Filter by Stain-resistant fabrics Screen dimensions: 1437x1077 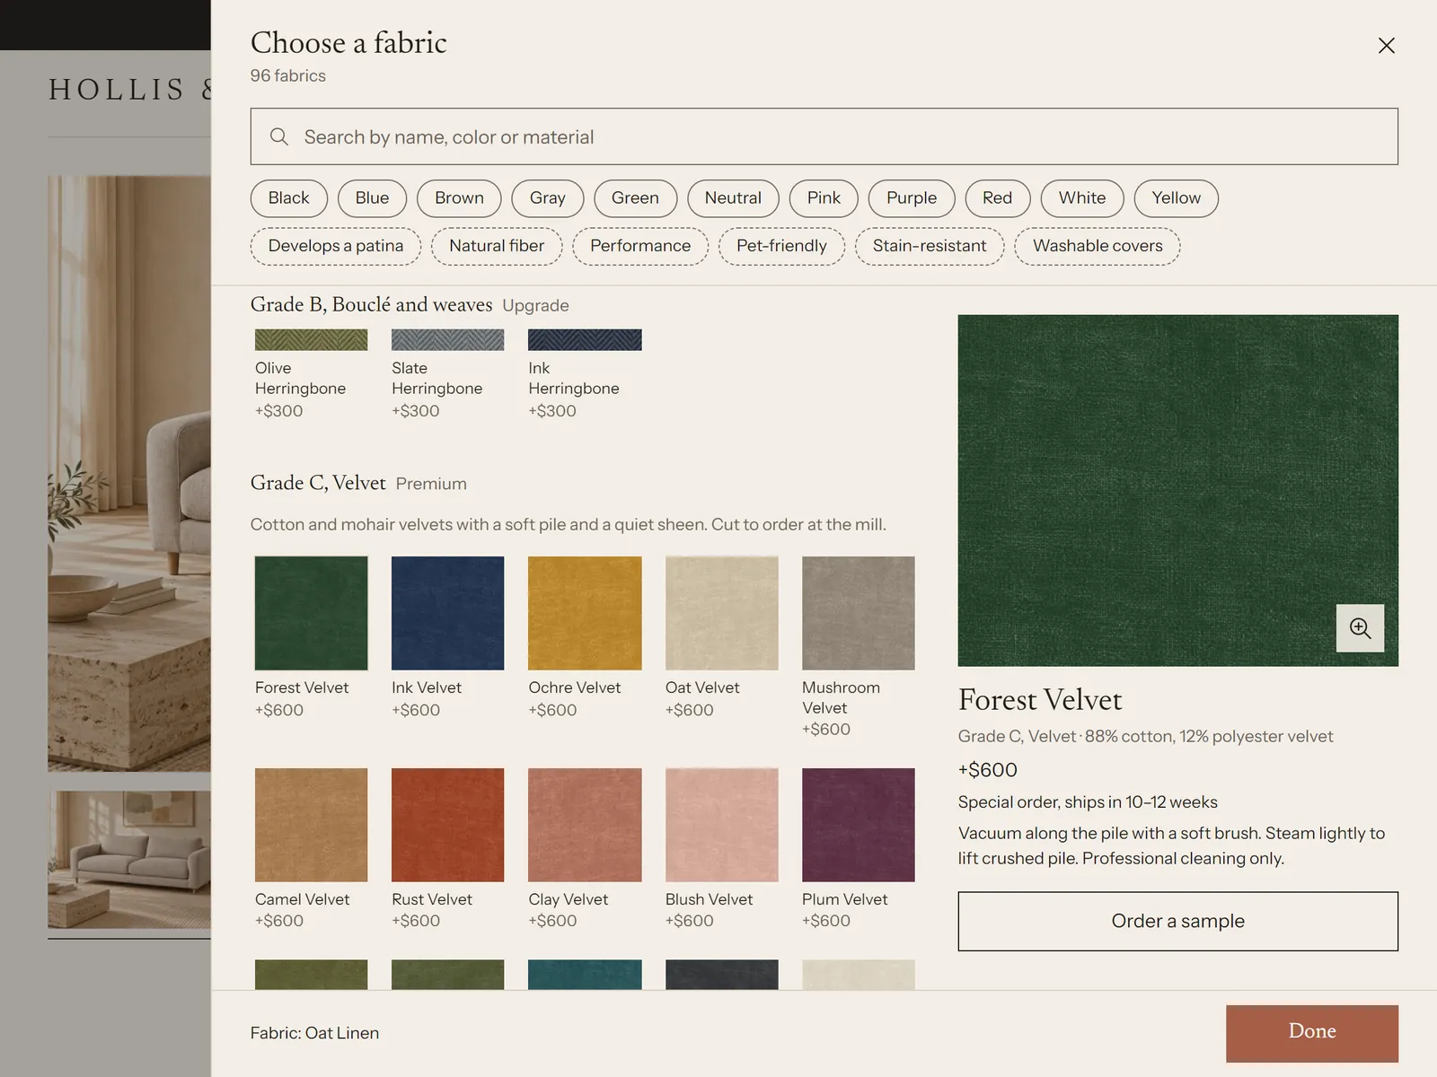(930, 246)
